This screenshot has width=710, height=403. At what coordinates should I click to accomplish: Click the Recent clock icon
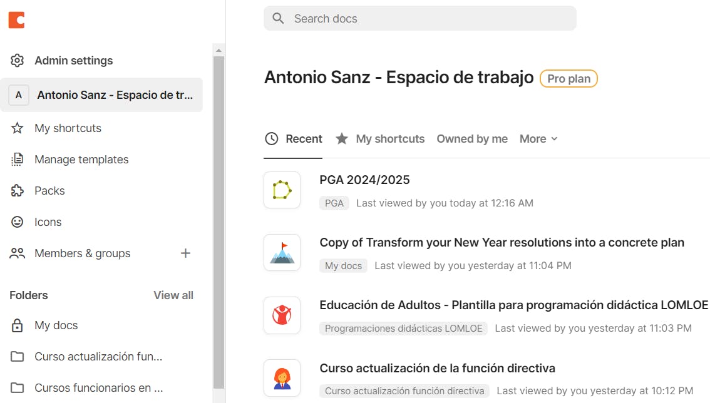271,138
